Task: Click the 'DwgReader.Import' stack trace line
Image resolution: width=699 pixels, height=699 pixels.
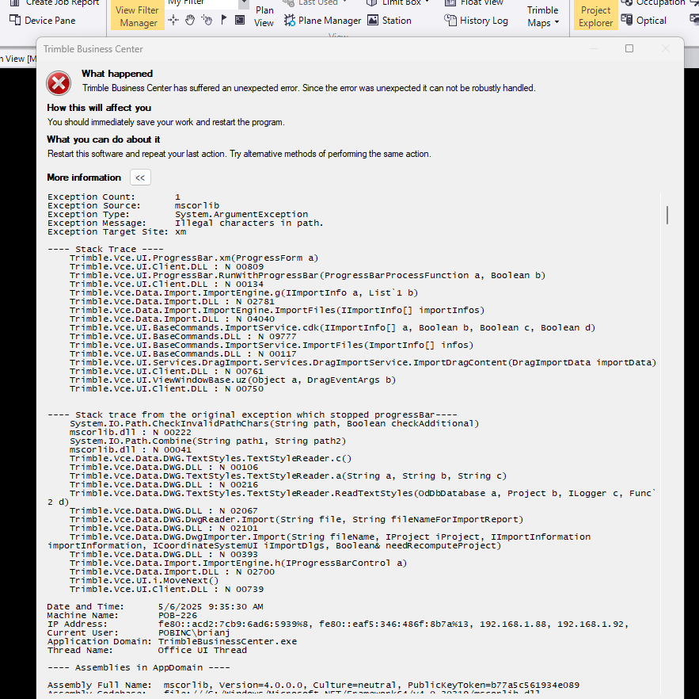Action: click(x=296, y=520)
